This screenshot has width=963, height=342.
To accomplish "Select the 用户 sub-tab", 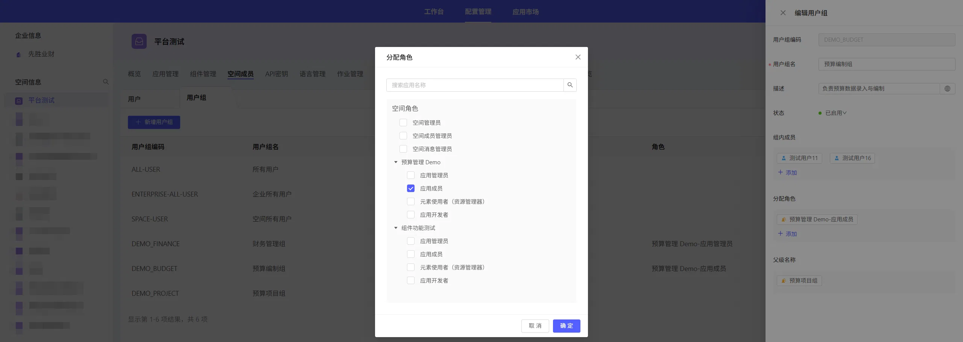I will pos(134,99).
